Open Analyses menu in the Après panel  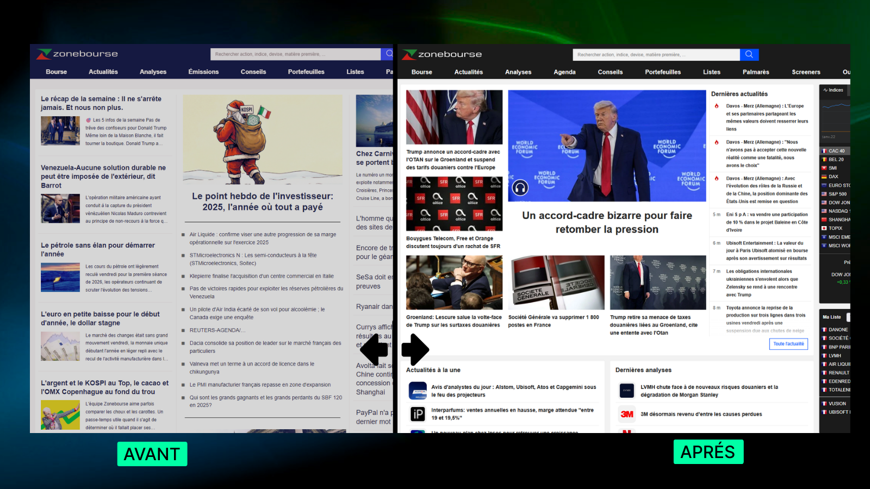coord(518,72)
